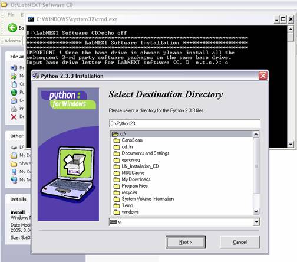Image resolution: width=297 pixels, height=262 pixels.
Task: Click the publish to Web globe icon
Action: 14,93
